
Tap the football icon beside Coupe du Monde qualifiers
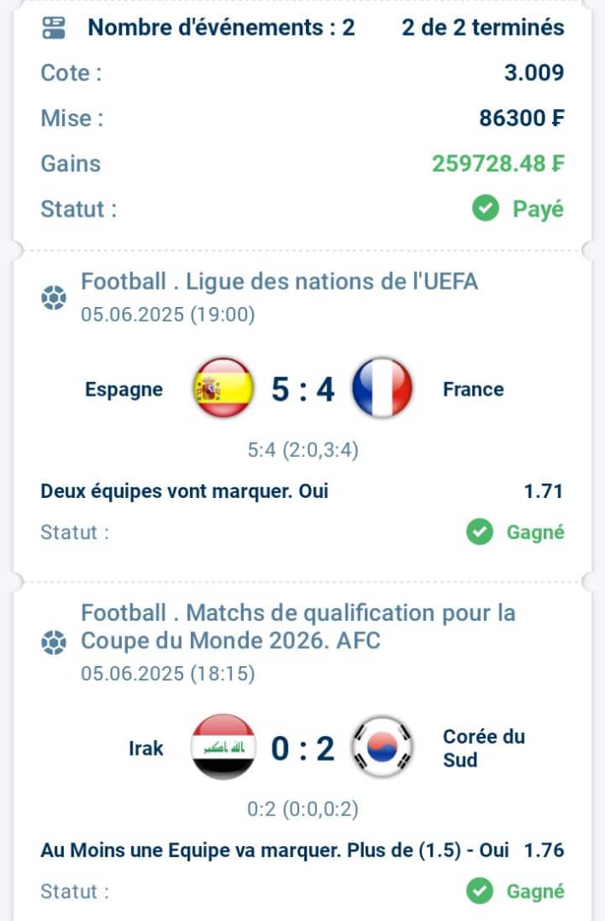pyautogui.click(x=54, y=642)
